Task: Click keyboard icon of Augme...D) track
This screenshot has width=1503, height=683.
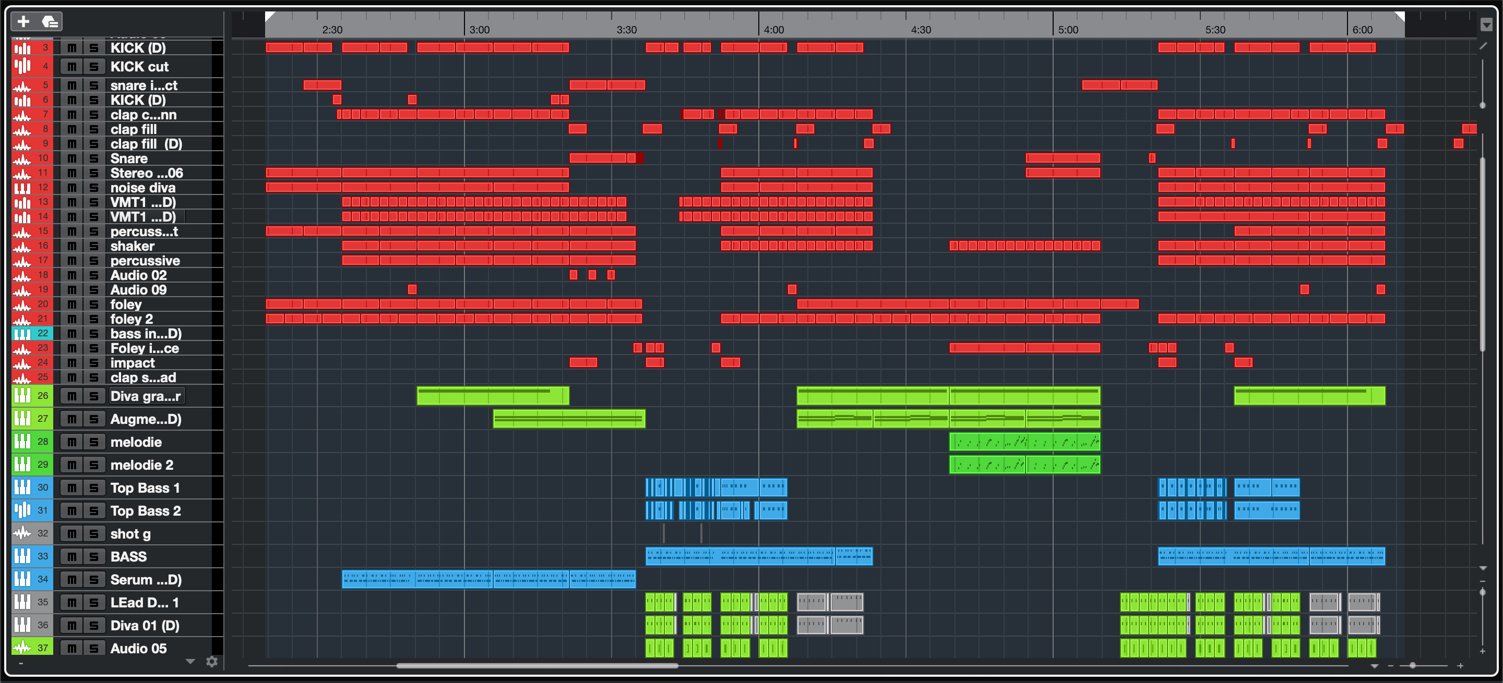Action: click(x=23, y=419)
